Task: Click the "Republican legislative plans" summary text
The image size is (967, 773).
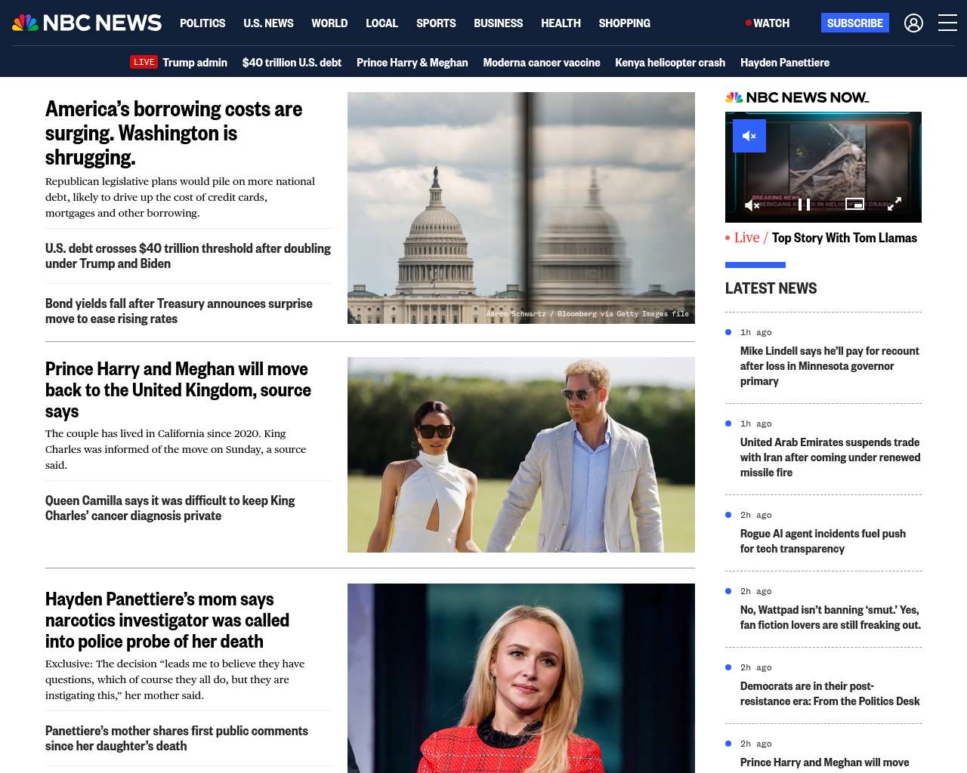Action: click(180, 197)
